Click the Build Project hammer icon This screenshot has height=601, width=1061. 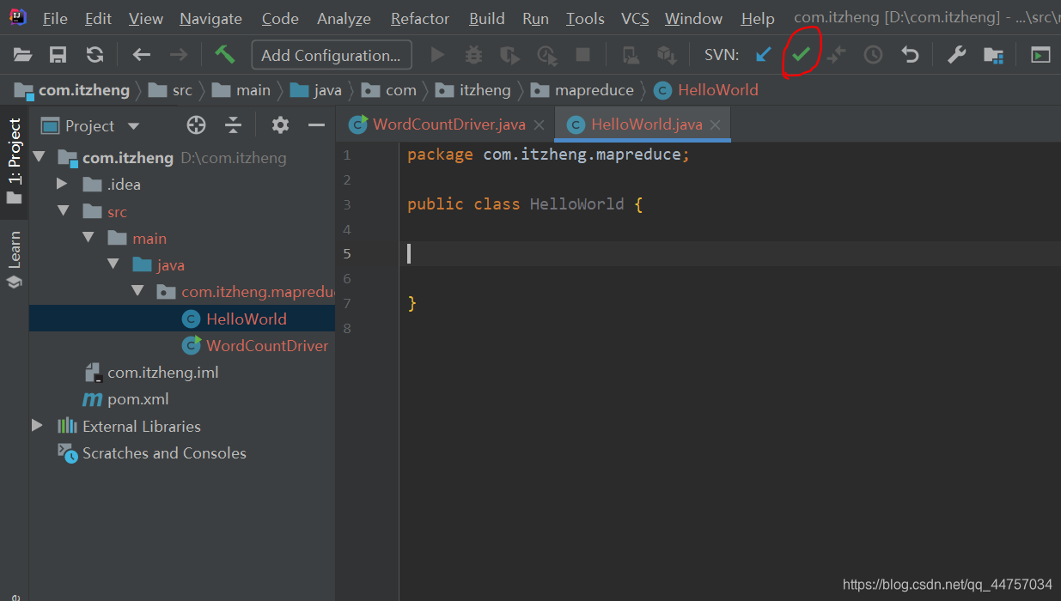pyautogui.click(x=225, y=55)
